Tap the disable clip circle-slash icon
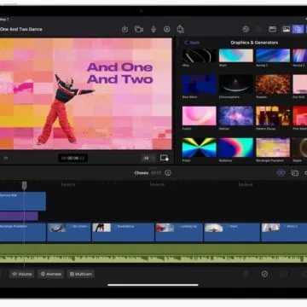Image resolution: width=307 pixels, height=307 pixels. point(264,274)
